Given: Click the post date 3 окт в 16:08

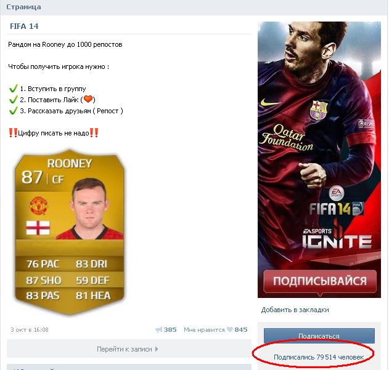Looking at the screenshot, I should click(x=30, y=329).
